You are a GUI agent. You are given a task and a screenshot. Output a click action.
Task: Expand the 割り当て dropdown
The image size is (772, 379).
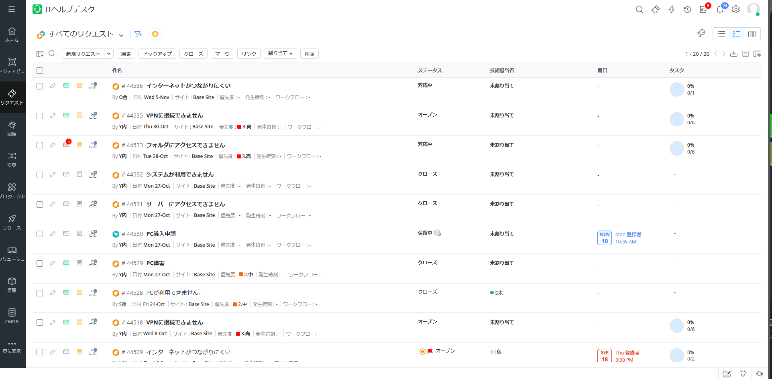tap(280, 53)
